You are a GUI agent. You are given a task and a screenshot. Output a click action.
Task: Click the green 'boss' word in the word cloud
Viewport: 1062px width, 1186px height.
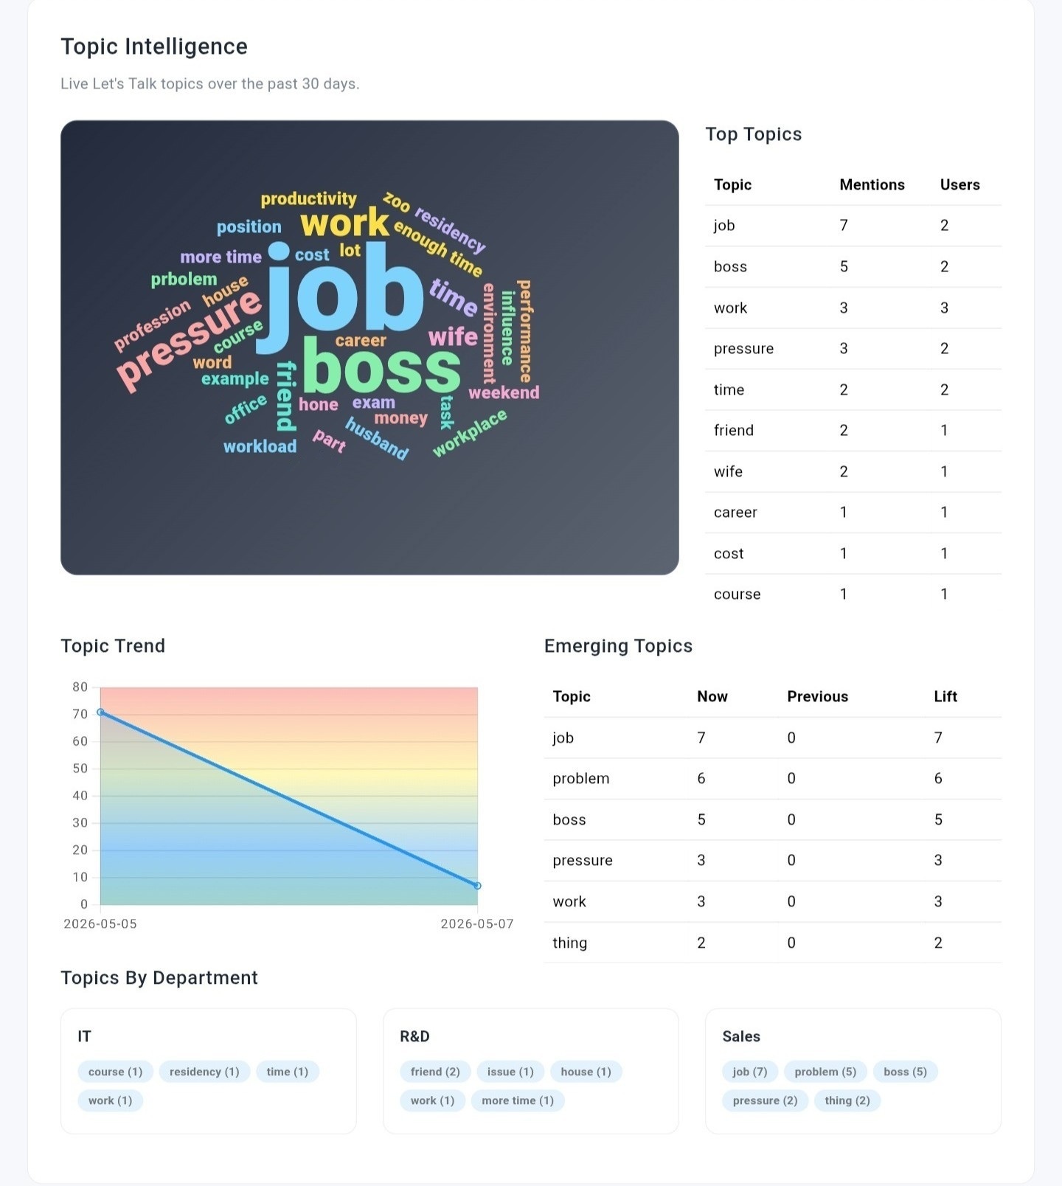point(381,367)
